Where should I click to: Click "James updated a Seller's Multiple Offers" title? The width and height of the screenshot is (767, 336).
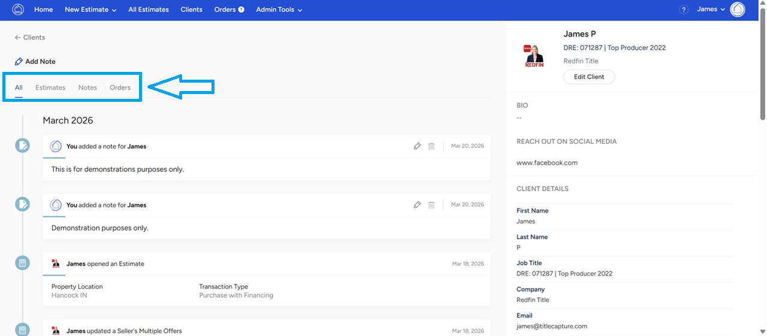[x=124, y=331]
